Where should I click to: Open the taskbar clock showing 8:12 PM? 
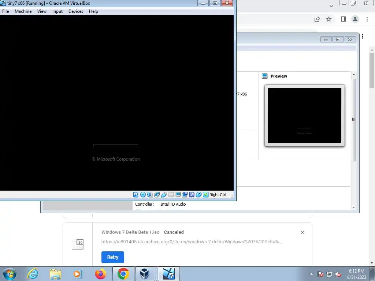(x=356, y=274)
